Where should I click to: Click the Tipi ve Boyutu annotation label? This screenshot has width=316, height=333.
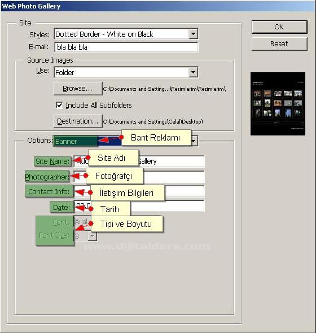coord(127,224)
